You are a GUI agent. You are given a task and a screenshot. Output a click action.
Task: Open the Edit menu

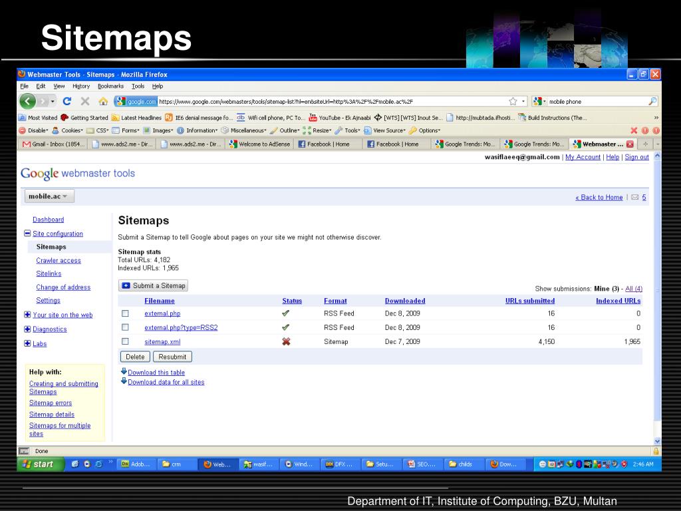tap(41, 86)
